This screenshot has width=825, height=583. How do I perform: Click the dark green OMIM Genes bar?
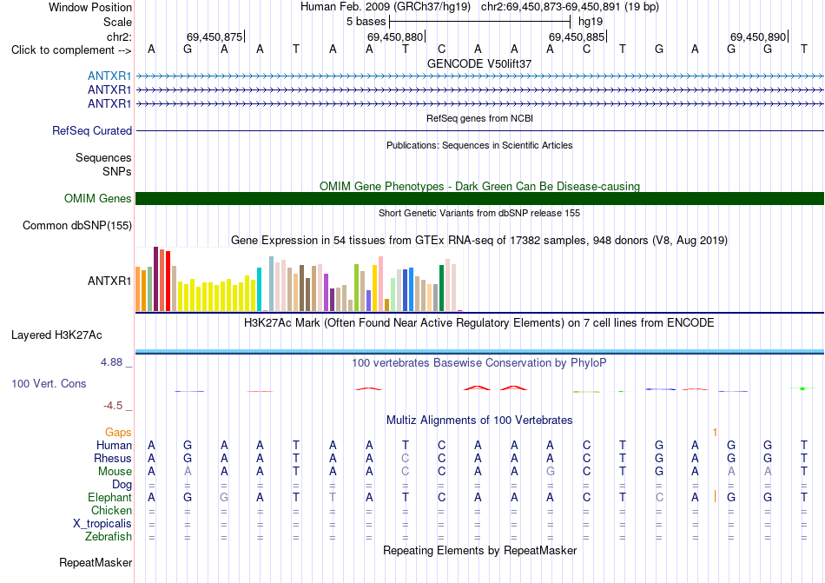pyautogui.click(x=479, y=198)
